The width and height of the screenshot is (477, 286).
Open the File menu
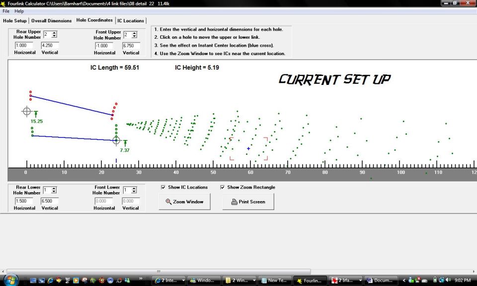click(x=6, y=11)
